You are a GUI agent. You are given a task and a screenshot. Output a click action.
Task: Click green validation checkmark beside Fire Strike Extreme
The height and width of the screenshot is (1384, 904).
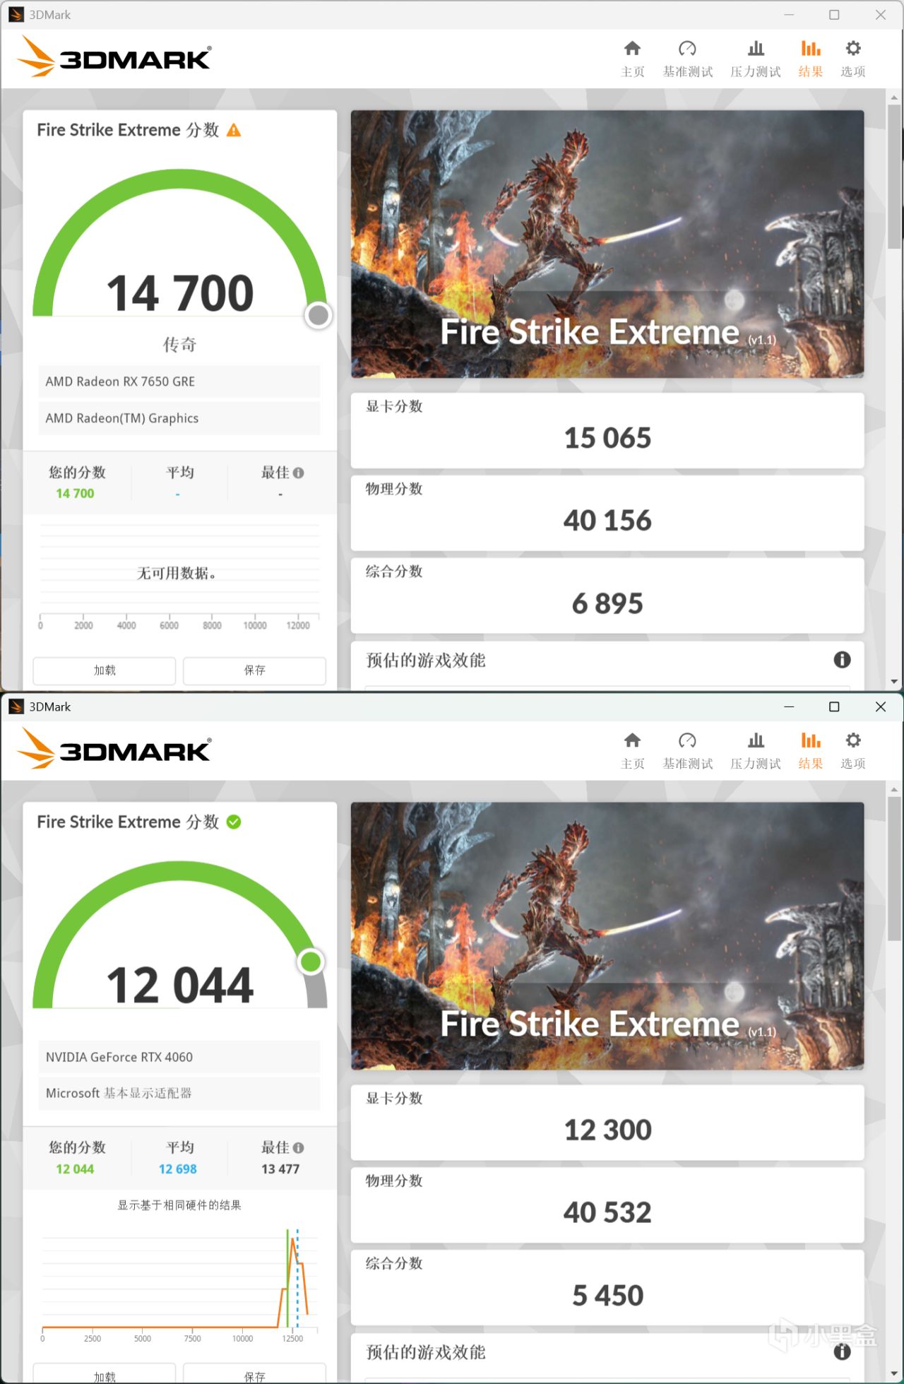234,822
